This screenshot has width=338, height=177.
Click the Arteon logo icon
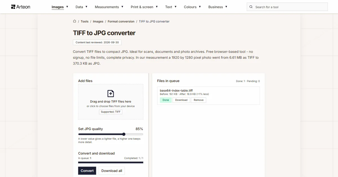click(x=13, y=7)
